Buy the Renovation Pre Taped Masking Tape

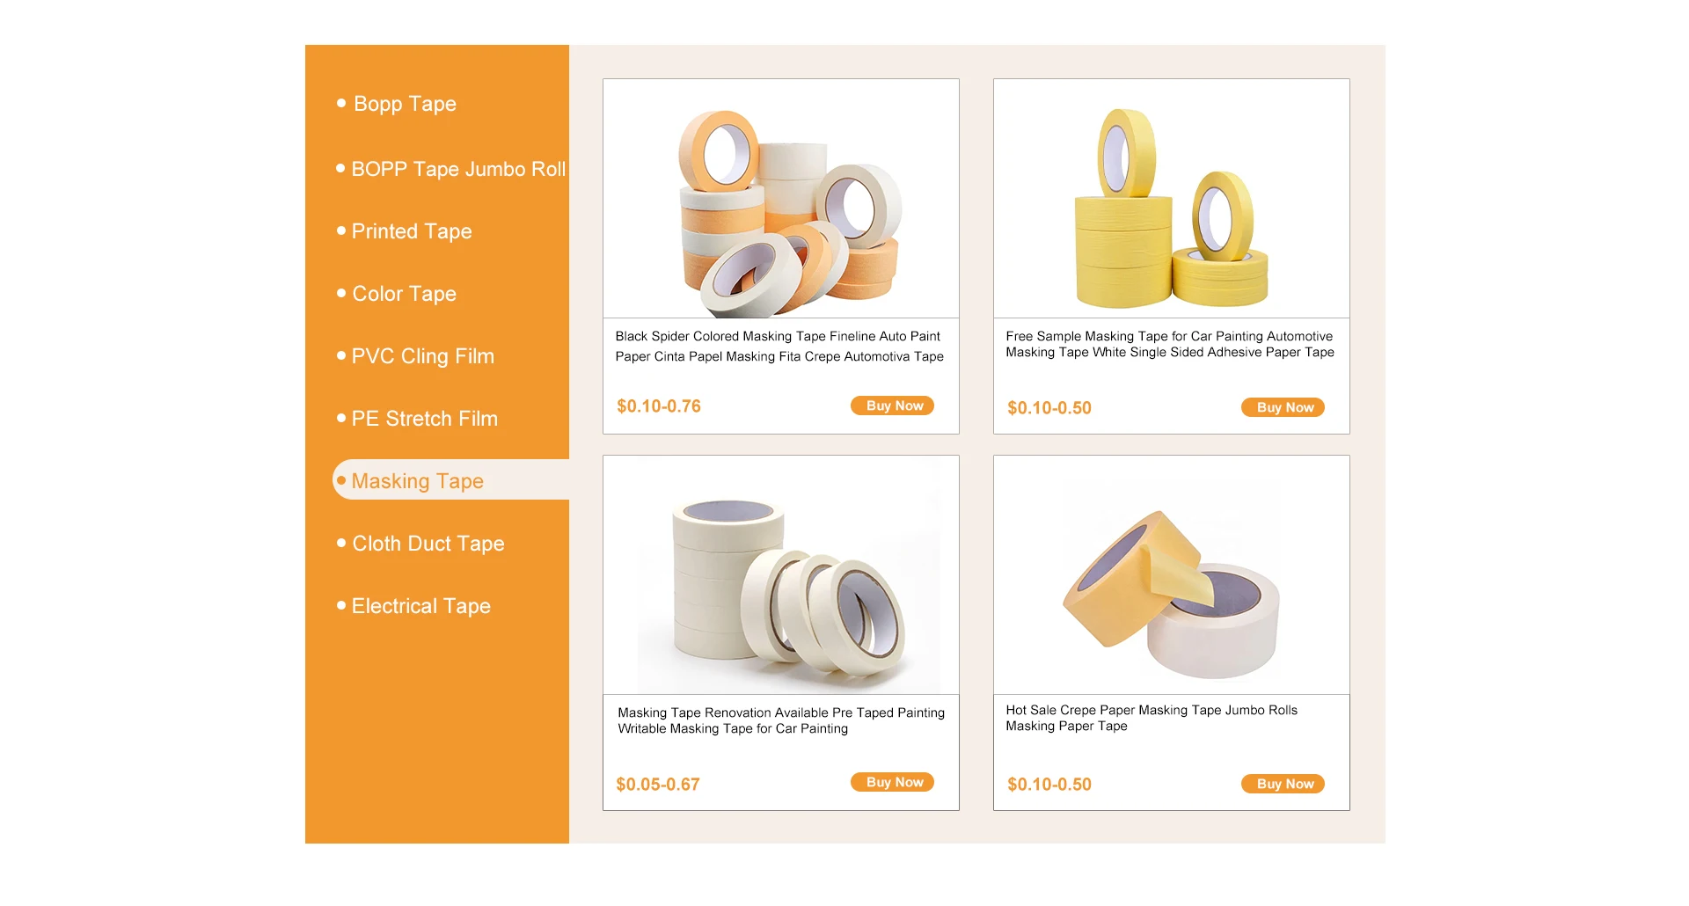[892, 782]
